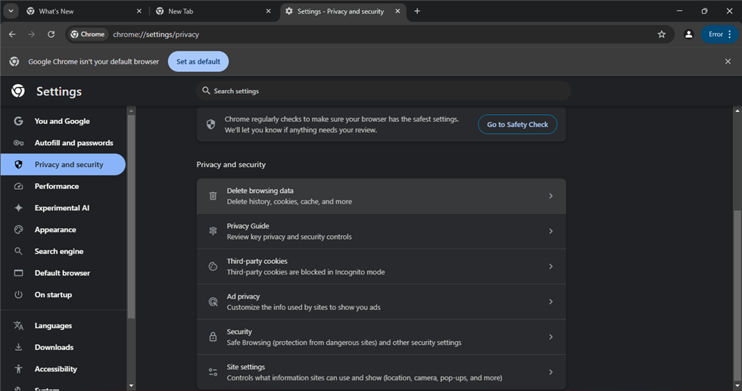
Task: Expand the Ad privacy row chevron
Action: click(550, 302)
